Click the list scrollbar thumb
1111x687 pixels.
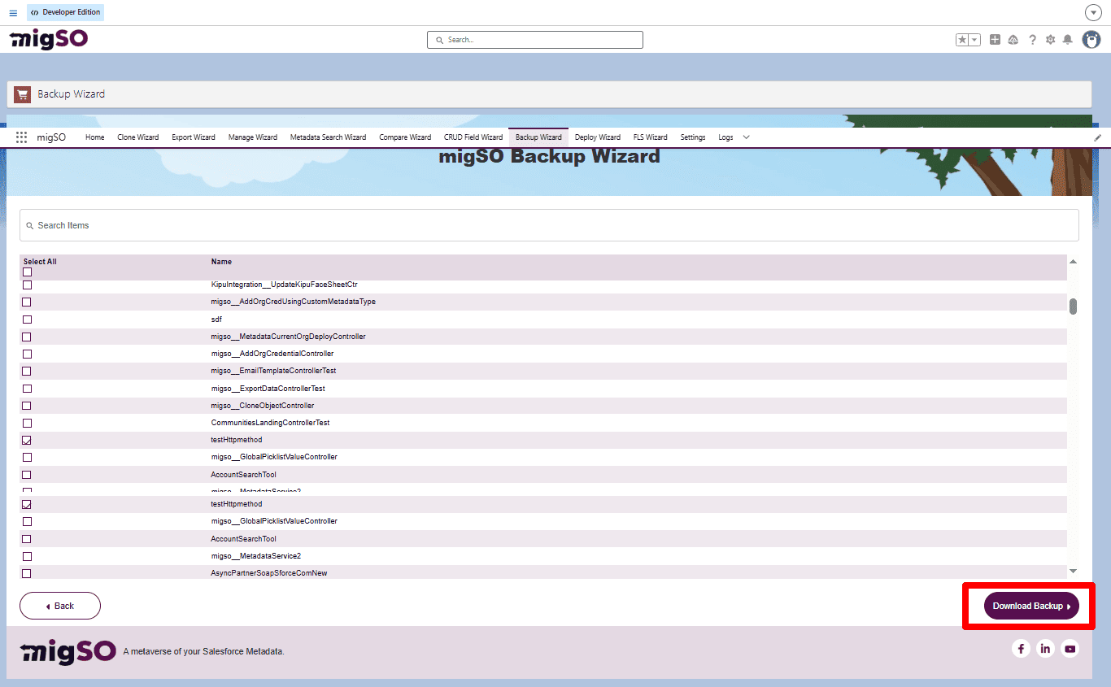pyautogui.click(x=1073, y=306)
